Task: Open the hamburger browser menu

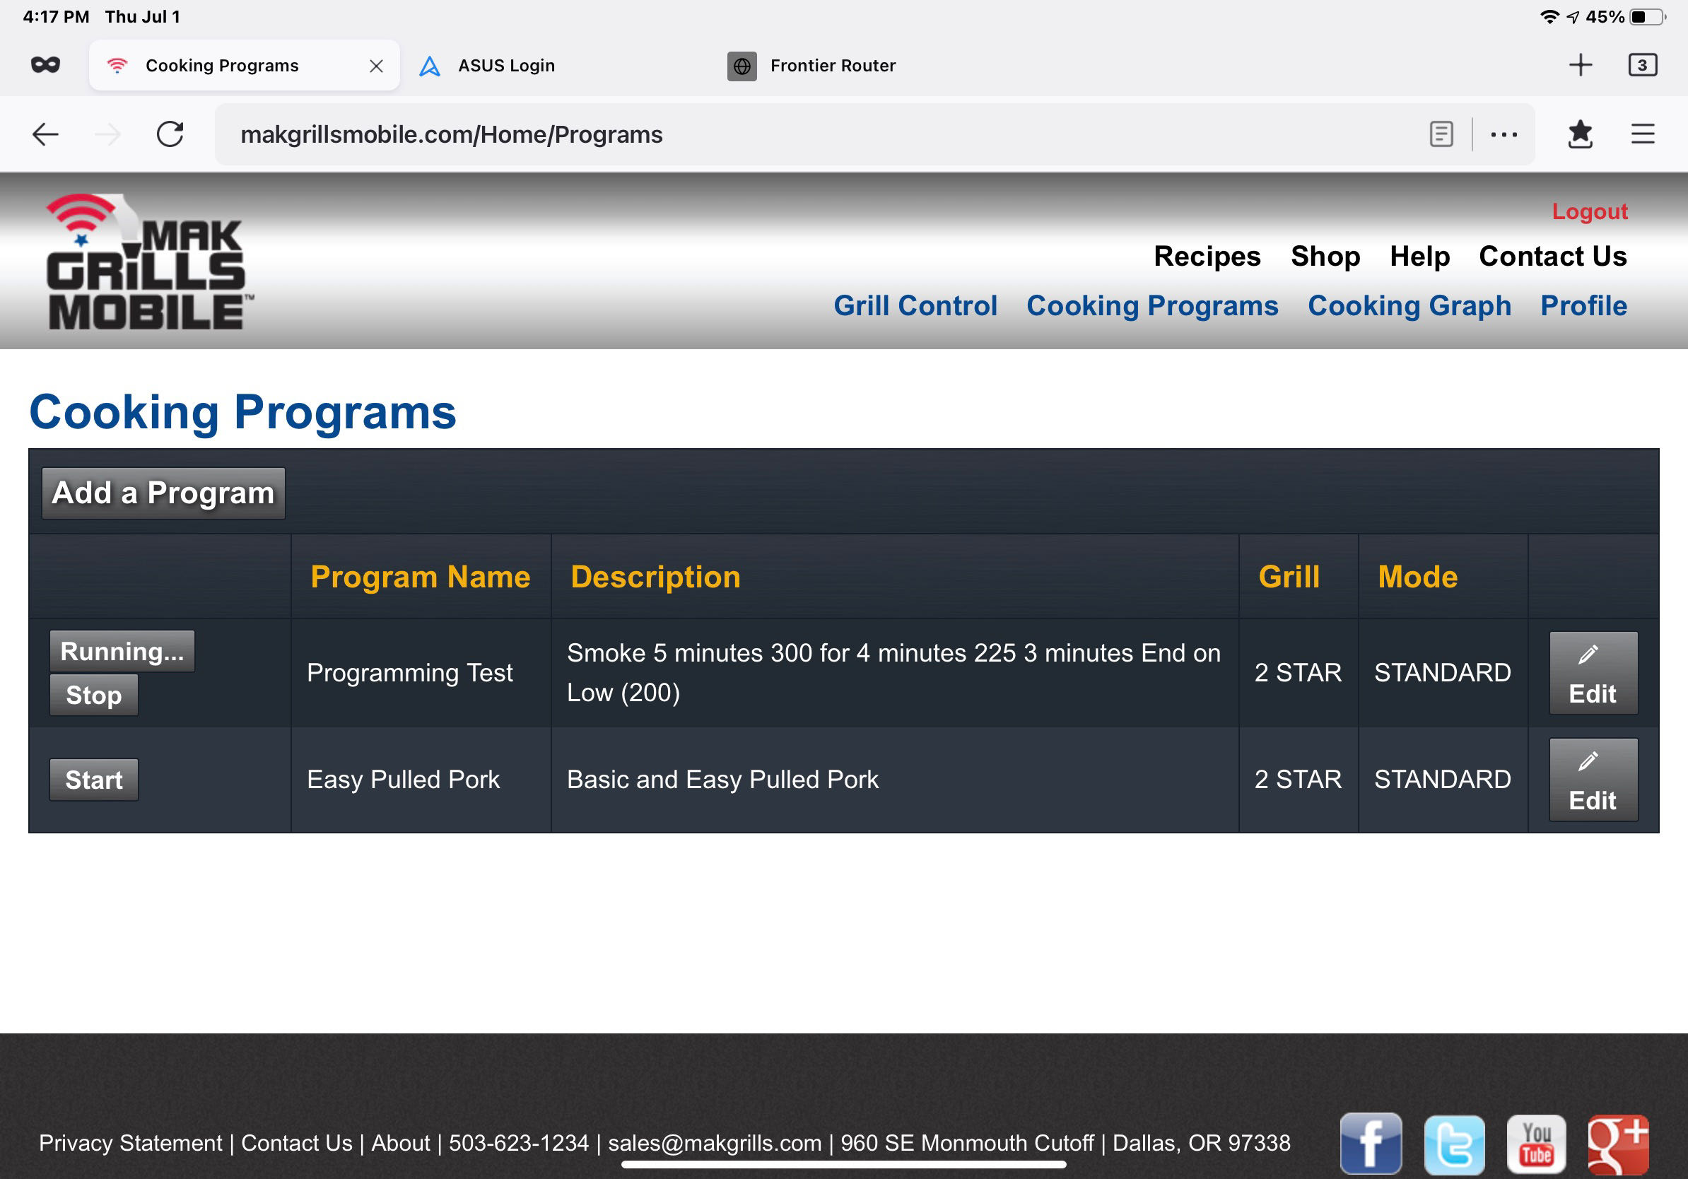Action: (1643, 134)
